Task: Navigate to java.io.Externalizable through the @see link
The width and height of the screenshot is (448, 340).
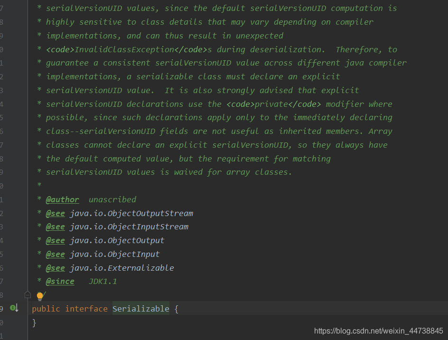Action: click(121, 267)
